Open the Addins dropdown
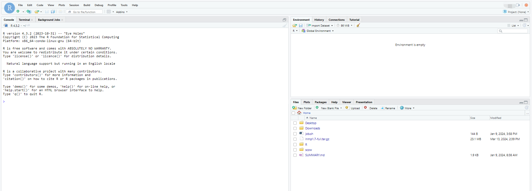This screenshot has width=532, height=191. [x=122, y=12]
